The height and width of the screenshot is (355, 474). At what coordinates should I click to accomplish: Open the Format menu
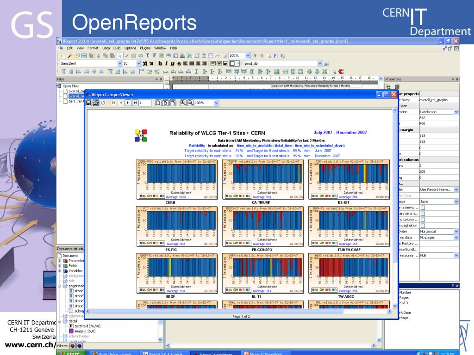93,48
